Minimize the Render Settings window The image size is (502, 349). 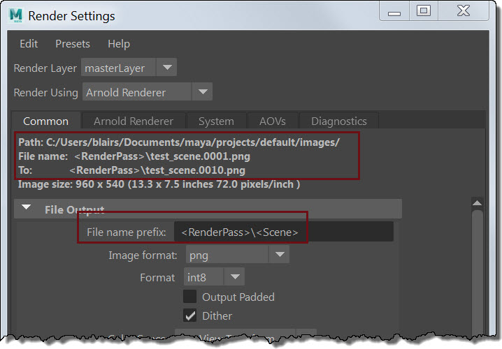392,10
